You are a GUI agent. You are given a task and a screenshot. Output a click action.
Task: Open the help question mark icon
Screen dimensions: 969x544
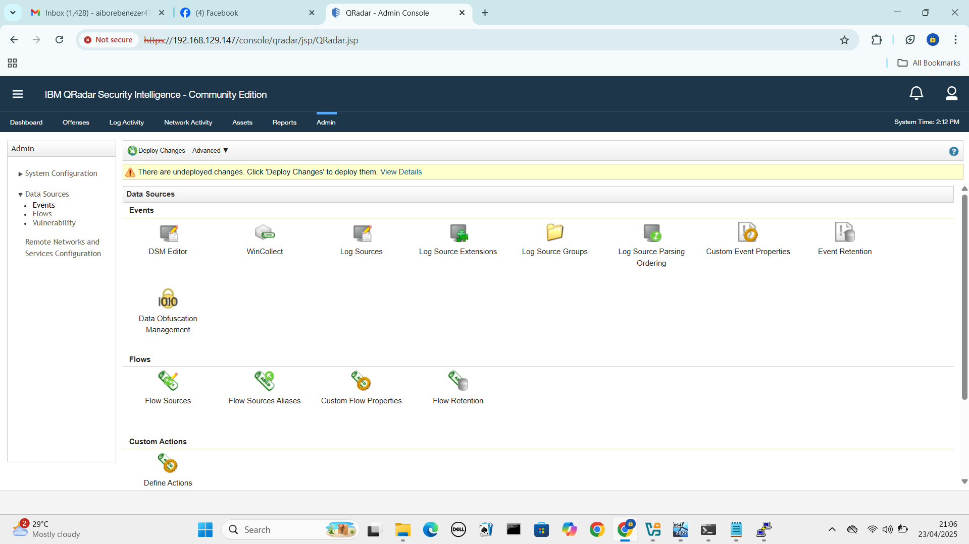953,151
